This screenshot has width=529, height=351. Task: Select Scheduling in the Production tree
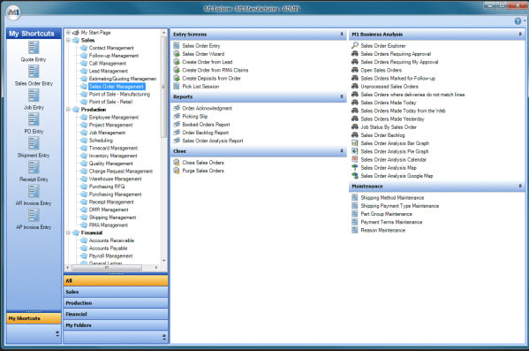101,141
